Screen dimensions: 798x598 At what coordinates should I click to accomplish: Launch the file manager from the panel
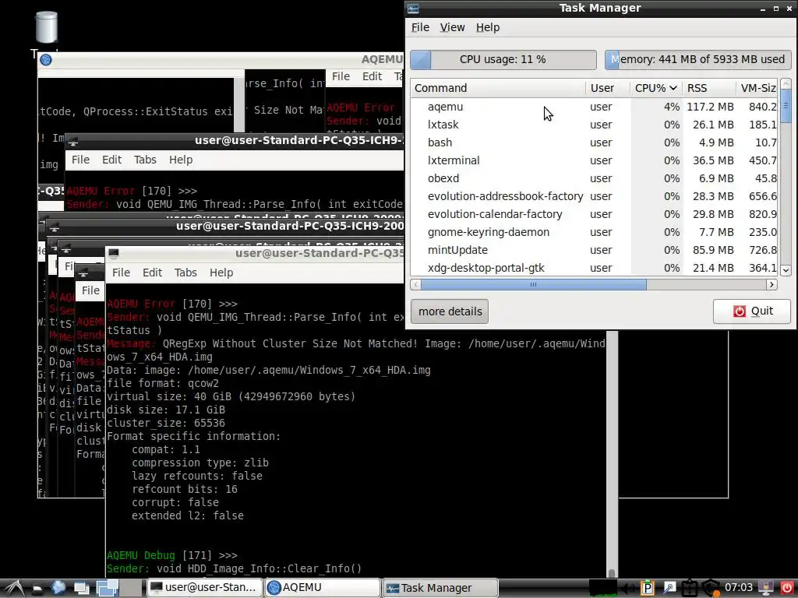coord(37,589)
